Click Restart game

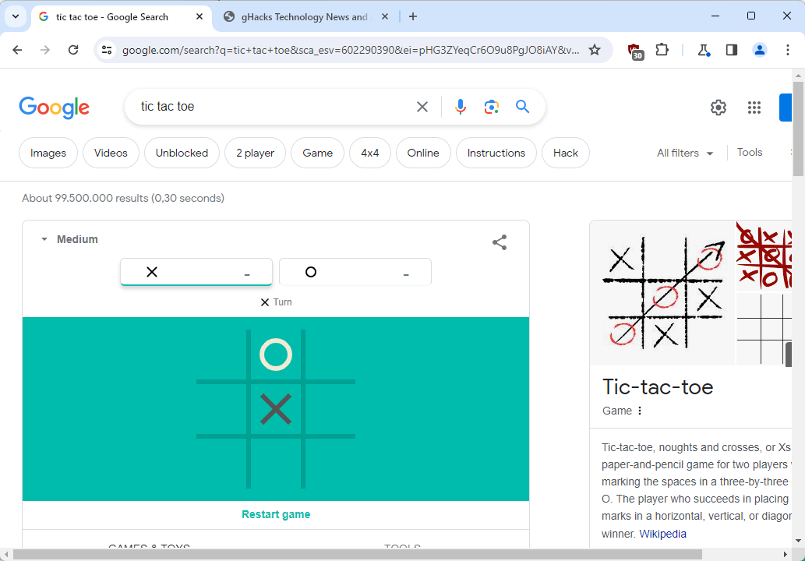[276, 514]
